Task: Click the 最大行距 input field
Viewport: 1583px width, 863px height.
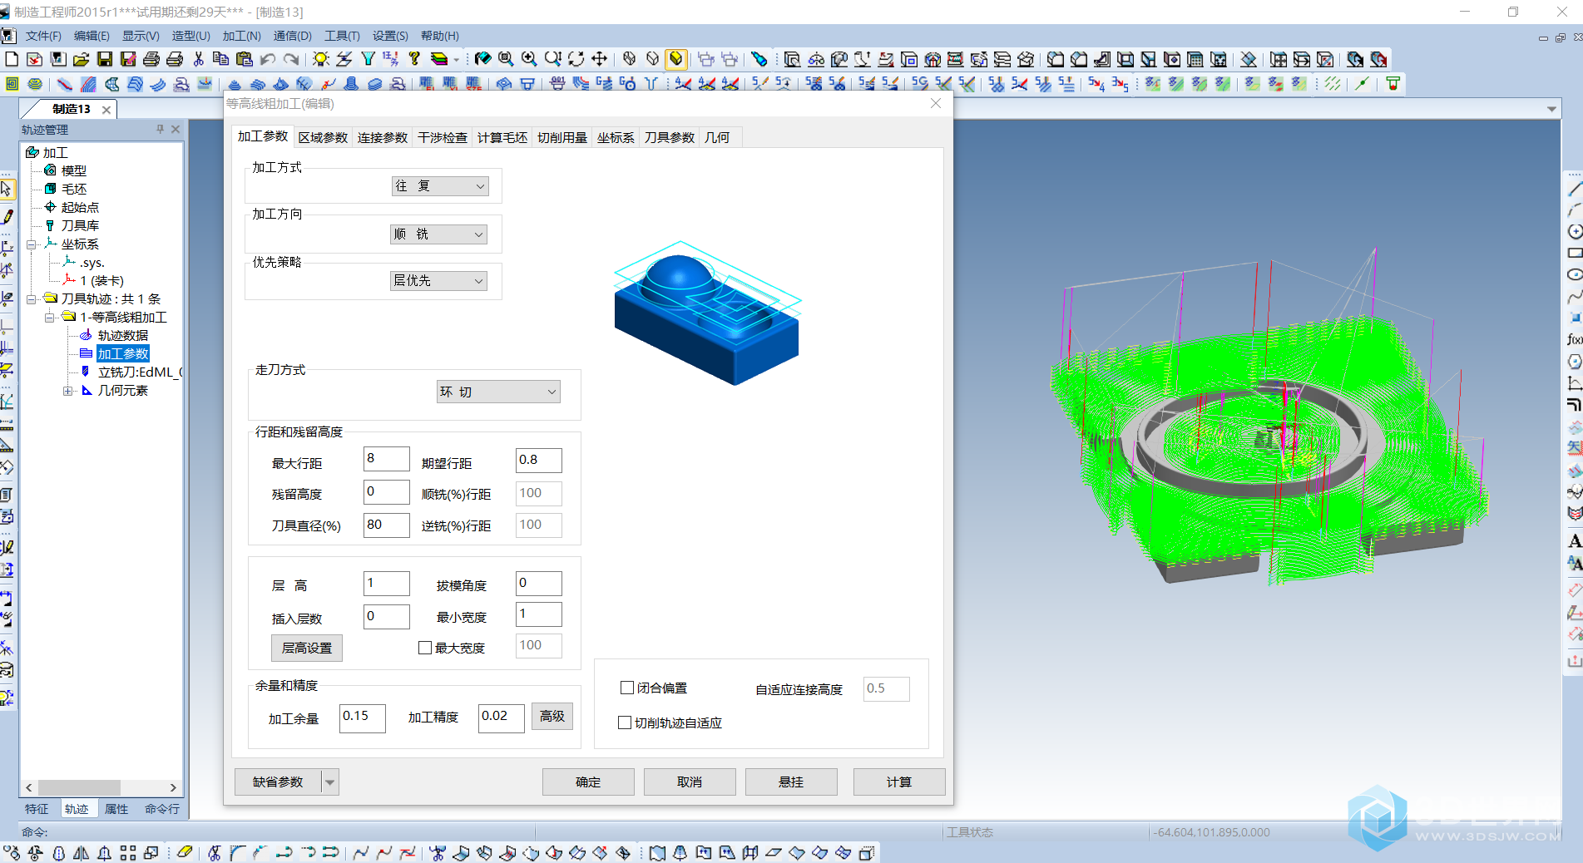Action: click(387, 459)
